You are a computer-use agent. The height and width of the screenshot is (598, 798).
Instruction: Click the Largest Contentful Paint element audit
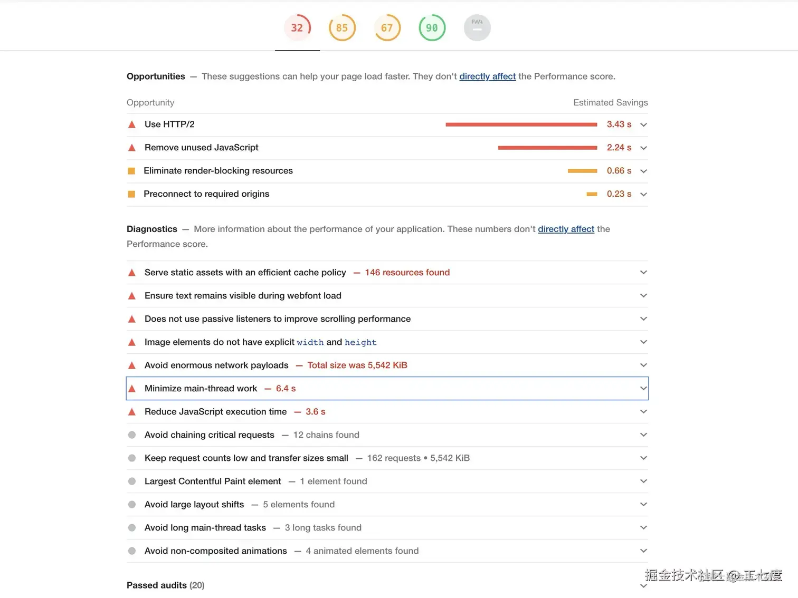[213, 481]
